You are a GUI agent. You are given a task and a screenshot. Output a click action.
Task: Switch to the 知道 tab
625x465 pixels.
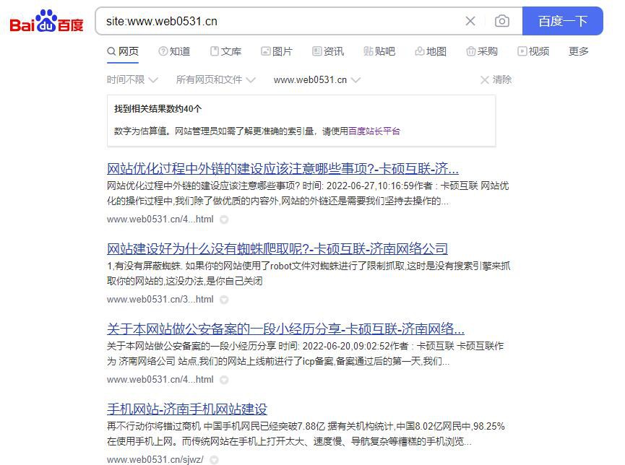click(175, 51)
